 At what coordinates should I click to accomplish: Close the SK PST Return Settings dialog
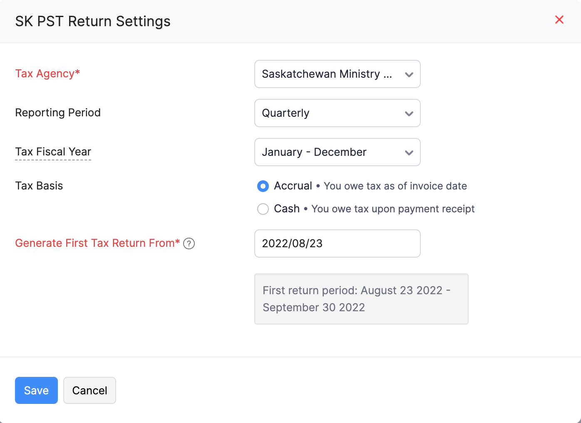[559, 20]
